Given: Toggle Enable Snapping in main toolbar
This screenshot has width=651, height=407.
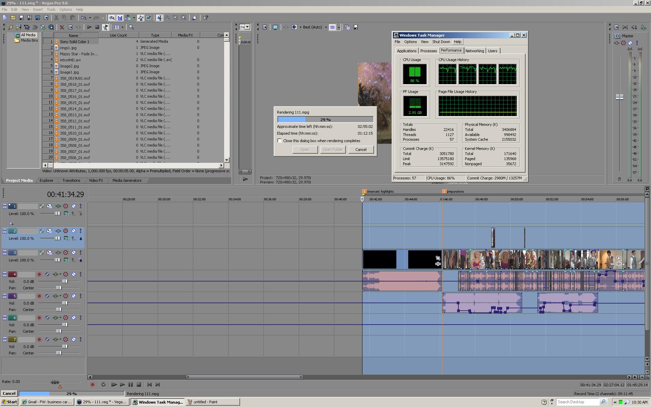Looking at the screenshot, I should point(112,18).
